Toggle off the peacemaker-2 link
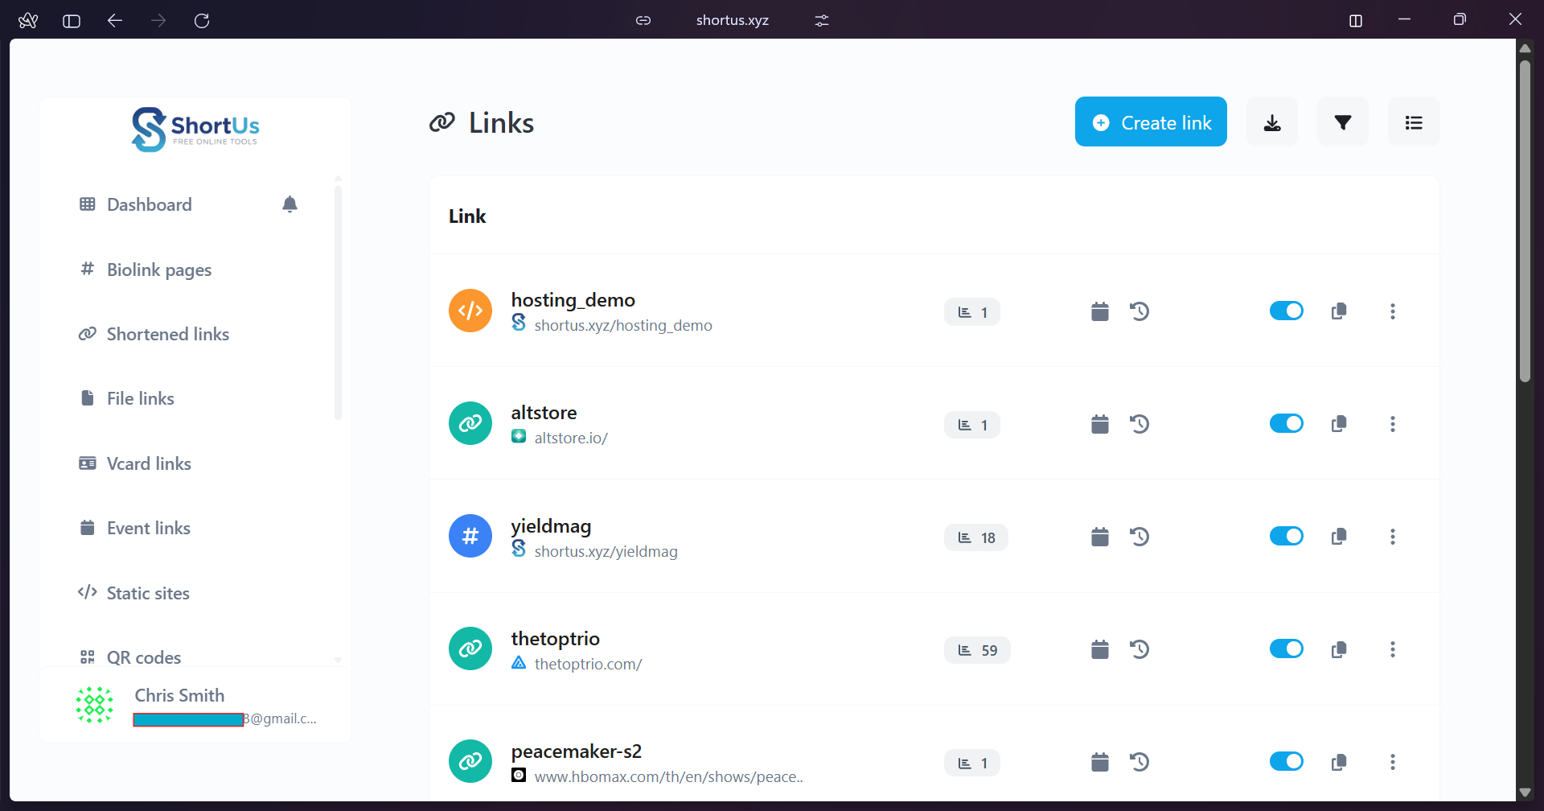 pos(1286,761)
